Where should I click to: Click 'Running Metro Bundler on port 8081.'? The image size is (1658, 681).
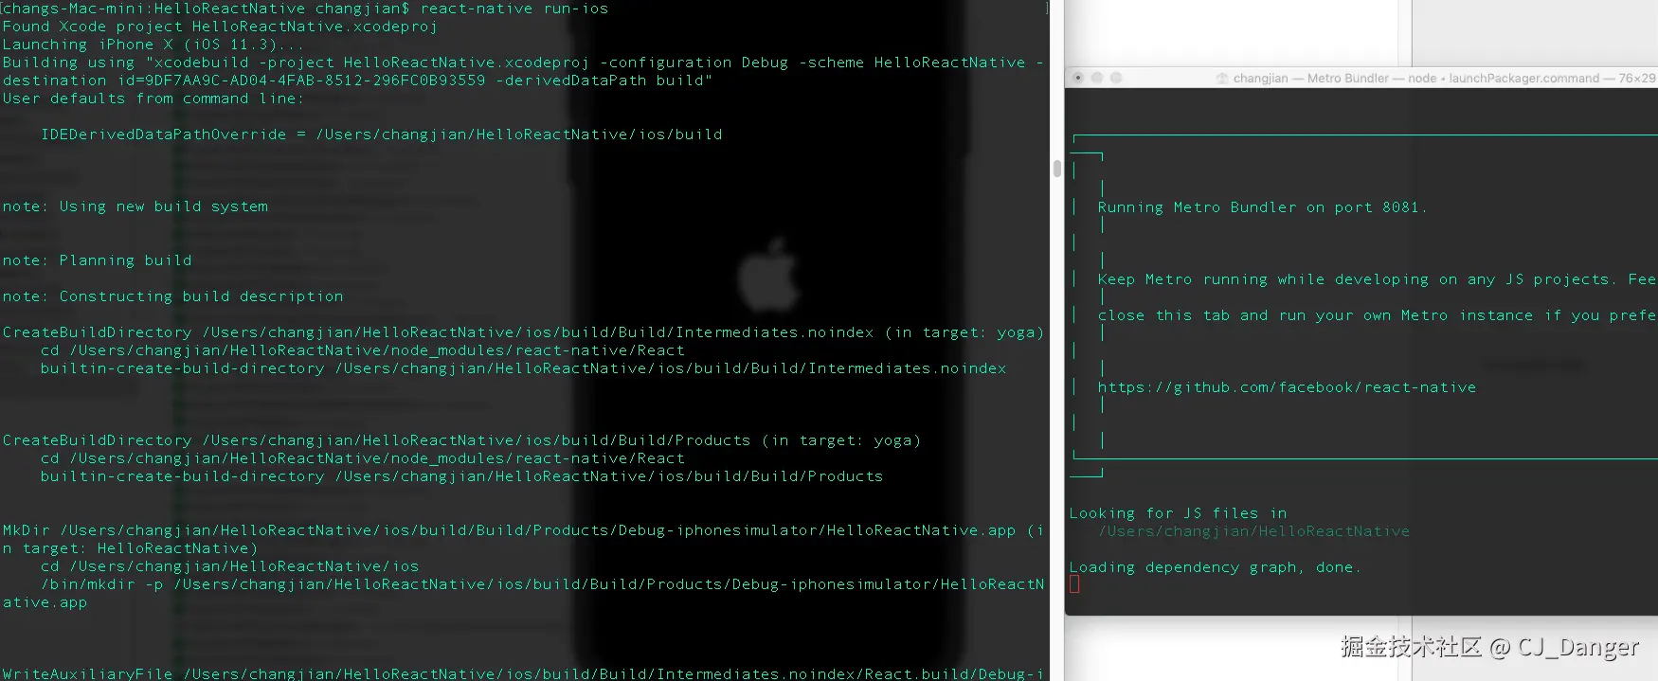point(1262,207)
